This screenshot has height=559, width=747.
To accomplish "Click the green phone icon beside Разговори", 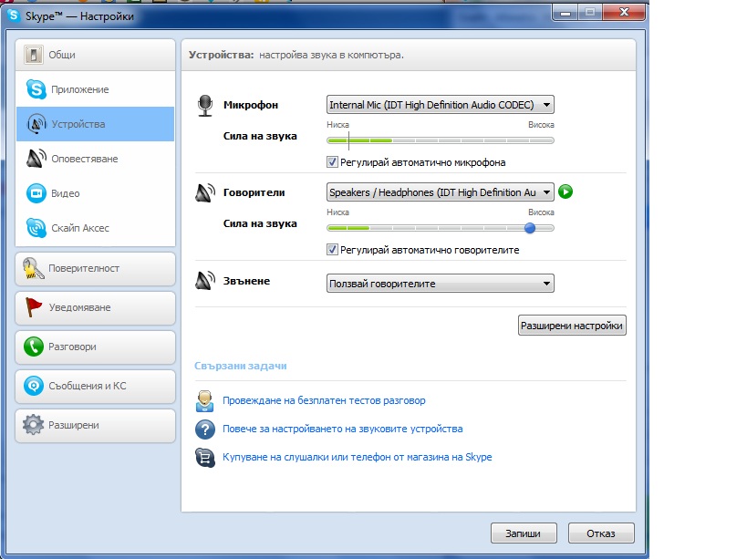I will 34,347.
